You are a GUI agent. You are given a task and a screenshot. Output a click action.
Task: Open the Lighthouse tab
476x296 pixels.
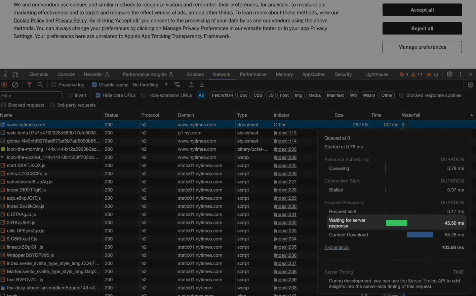tap(377, 74)
